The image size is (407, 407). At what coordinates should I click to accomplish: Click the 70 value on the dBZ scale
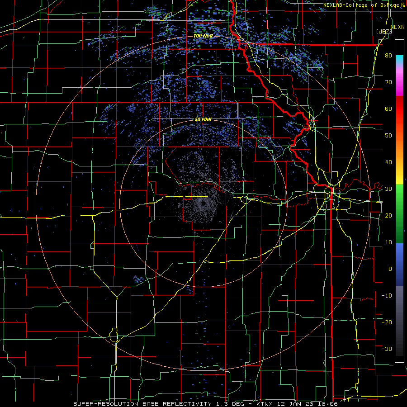(388, 82)
